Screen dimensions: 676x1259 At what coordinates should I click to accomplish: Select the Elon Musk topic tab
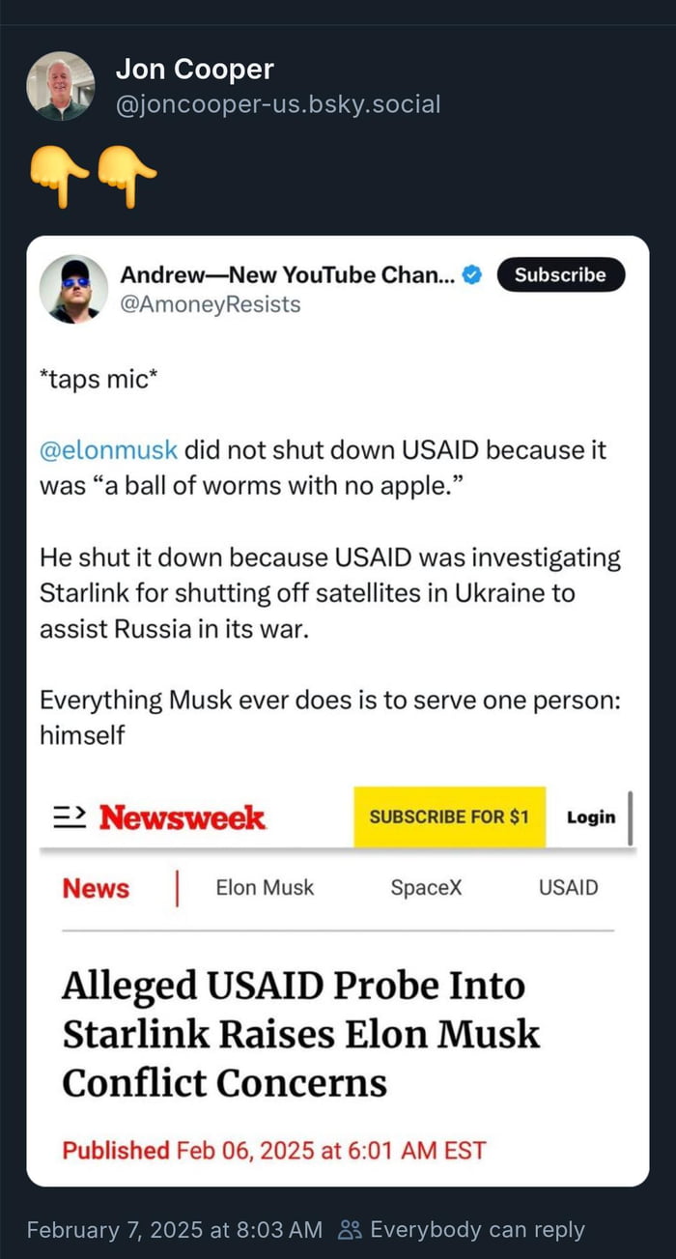[x=265, y=887]
